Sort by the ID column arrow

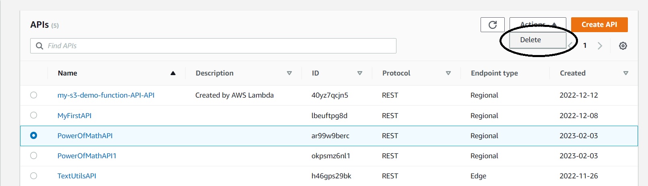[x=359, y=73]
